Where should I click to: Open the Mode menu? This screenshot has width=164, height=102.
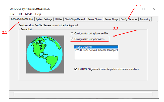point(29,14)
